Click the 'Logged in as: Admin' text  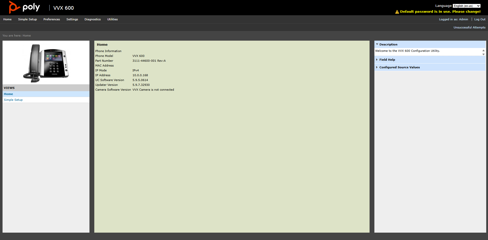pyautogui.click(x=453, y=19)
